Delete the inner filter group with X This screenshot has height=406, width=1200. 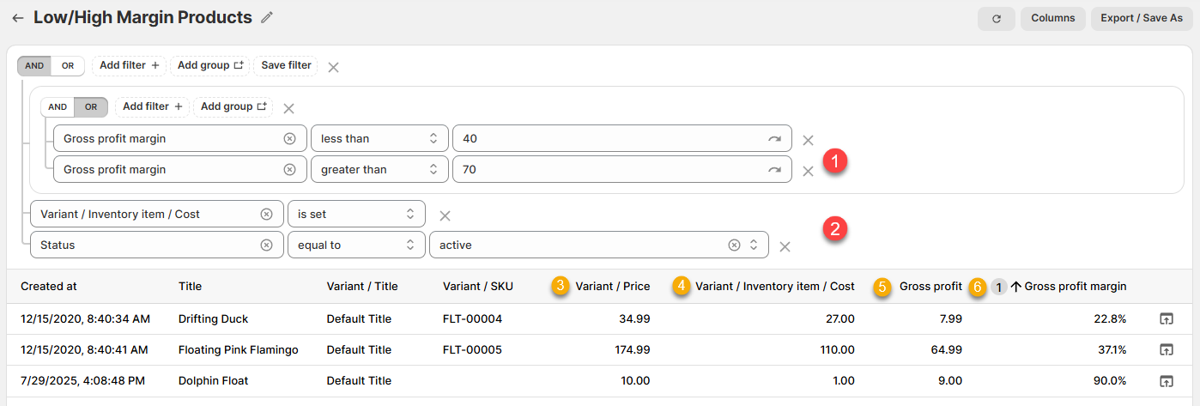289,108
